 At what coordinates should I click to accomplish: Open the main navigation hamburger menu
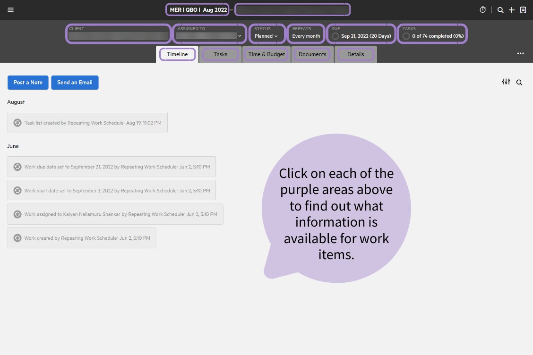(10, 9)
